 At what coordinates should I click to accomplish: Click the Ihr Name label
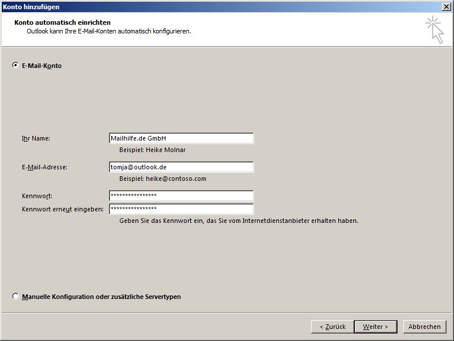click(x=36, y=138)
